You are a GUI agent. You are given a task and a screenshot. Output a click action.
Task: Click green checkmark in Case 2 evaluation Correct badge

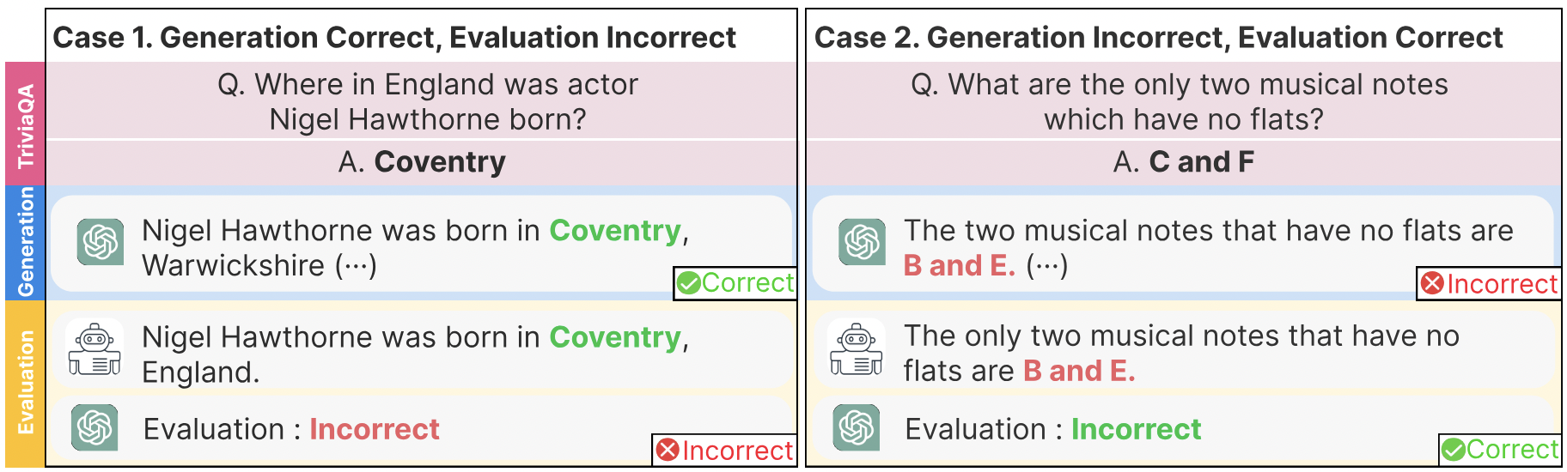pos(1454,450)
